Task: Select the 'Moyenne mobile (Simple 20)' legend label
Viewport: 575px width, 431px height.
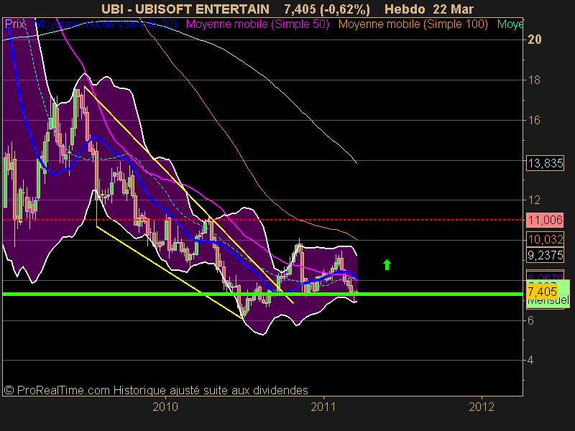Action: 106,24
